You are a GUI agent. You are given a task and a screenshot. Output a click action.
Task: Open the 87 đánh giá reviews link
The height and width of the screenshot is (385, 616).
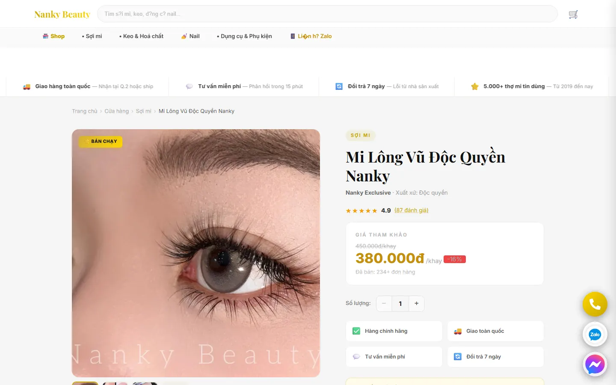tap(412, 210)
